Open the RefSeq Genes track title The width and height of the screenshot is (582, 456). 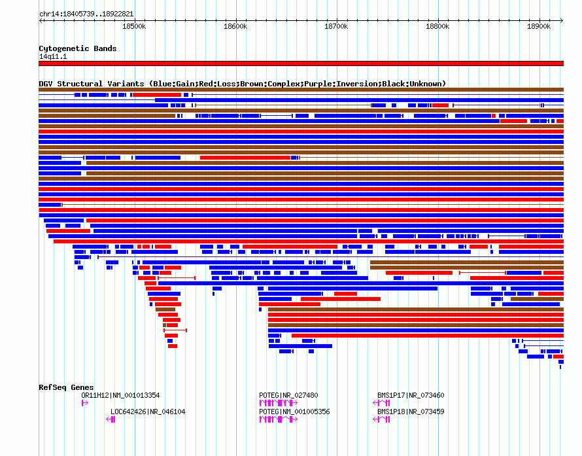67,387
